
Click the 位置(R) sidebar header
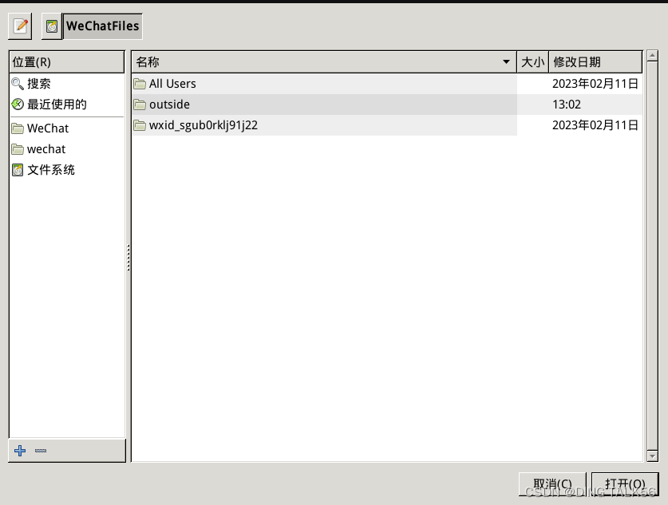point(67,62)
